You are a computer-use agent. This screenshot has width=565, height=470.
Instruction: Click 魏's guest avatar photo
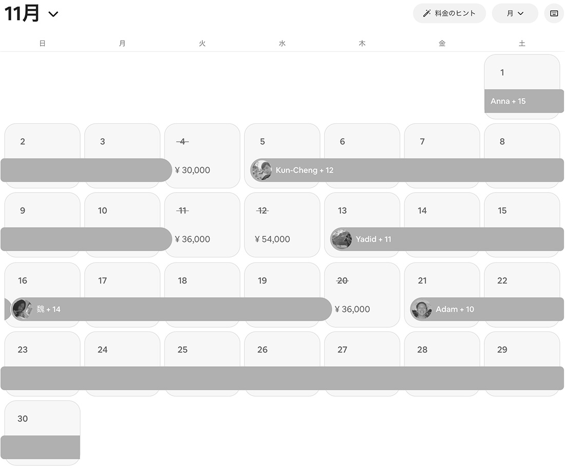coord(22,309)
